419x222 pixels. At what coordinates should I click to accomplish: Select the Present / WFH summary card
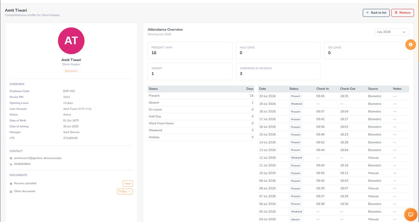tap(190, 51)
